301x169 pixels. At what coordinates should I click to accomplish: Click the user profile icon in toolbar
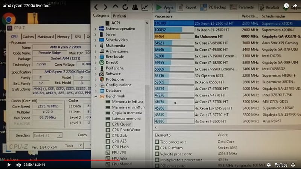(x=135, y=7)
